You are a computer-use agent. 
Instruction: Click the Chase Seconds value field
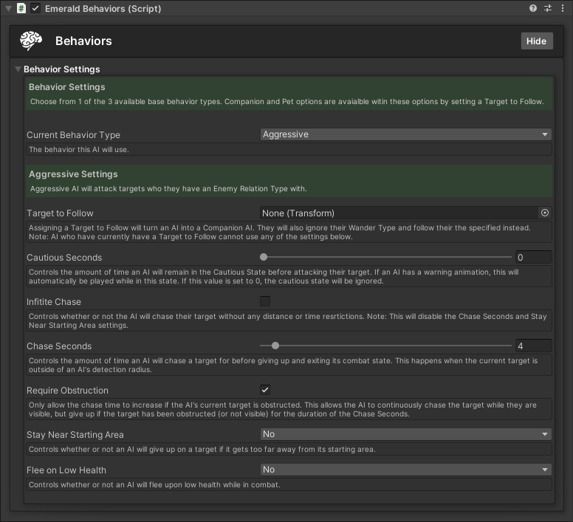[x=533, y=346]
